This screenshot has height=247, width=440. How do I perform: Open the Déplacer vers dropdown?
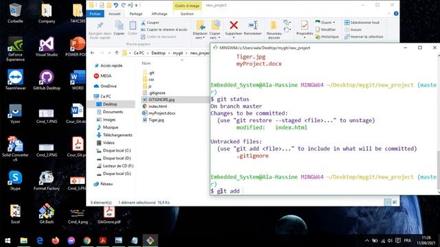pos(200,30)
